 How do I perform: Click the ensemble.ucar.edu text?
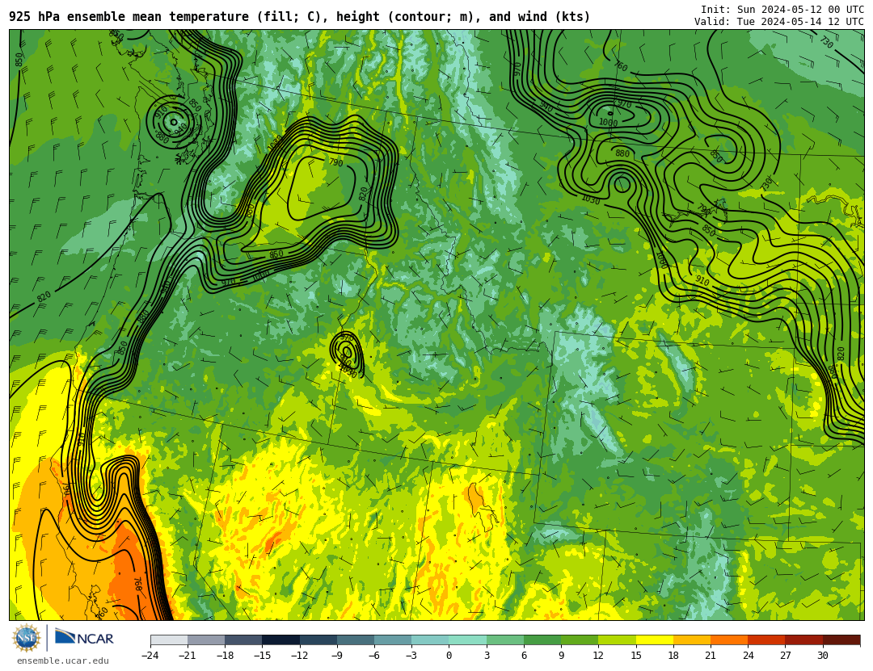coord(62,661)
